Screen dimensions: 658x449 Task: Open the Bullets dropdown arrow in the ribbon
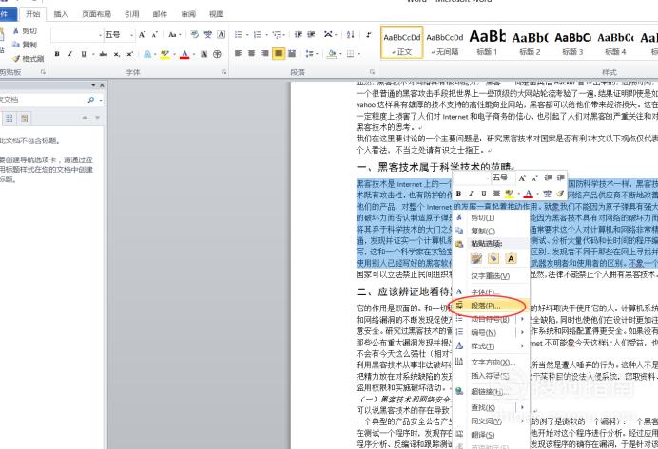247,35
